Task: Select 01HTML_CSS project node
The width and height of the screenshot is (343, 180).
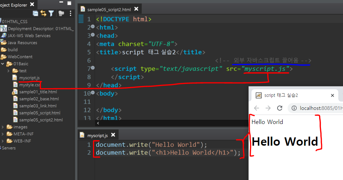Action: click(15, 21)
